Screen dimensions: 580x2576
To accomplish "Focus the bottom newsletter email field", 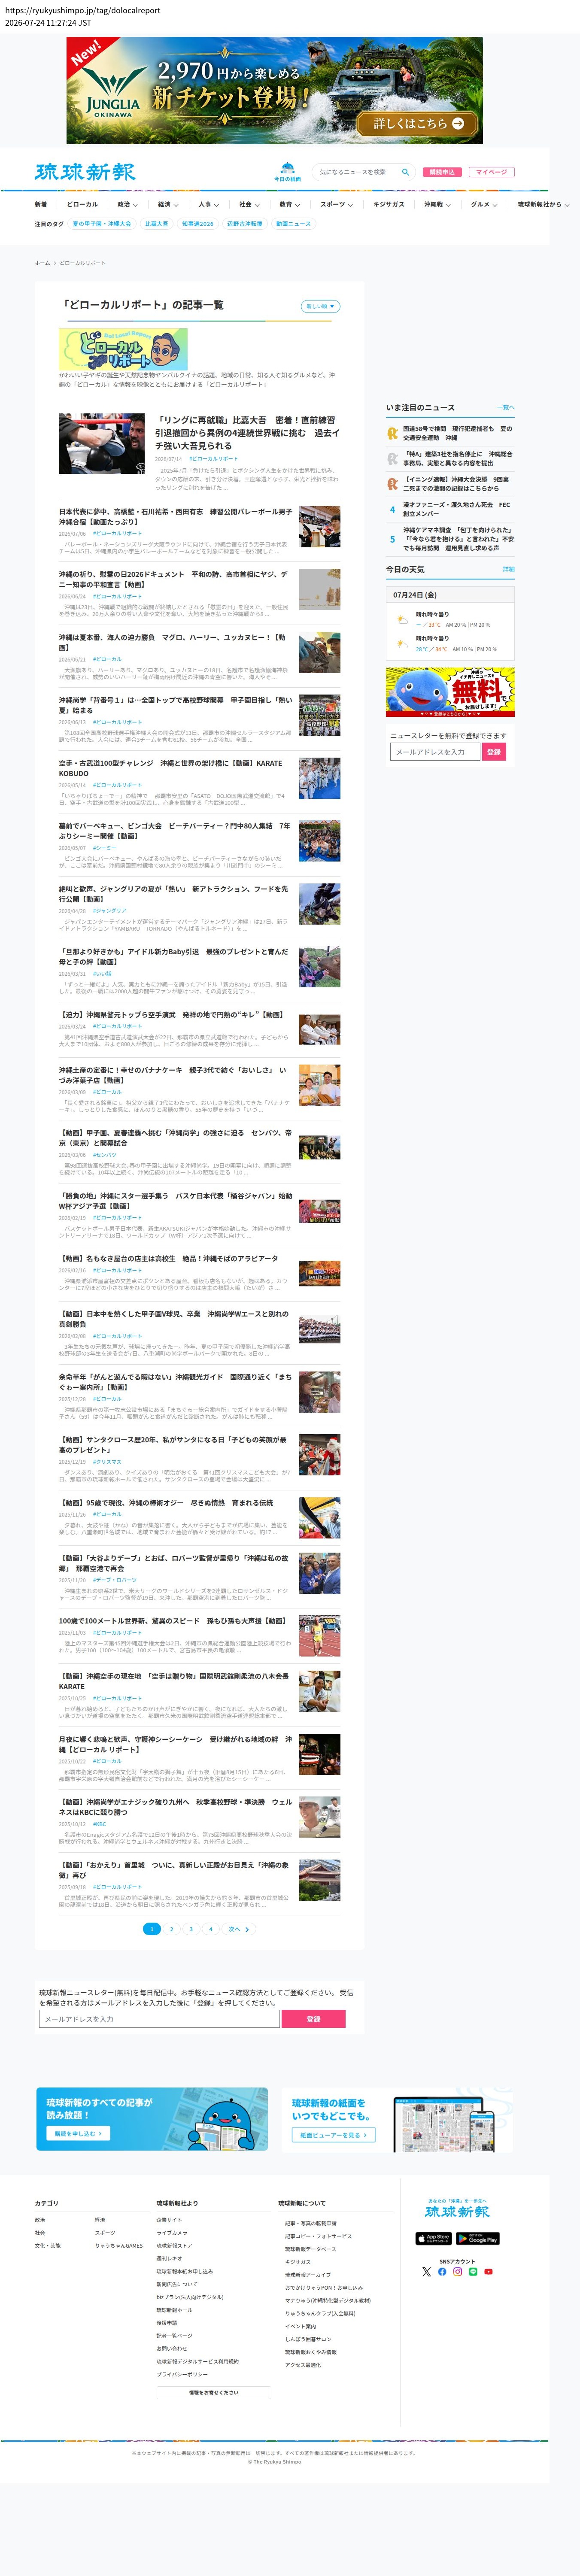I will (x=159, y=2019).
